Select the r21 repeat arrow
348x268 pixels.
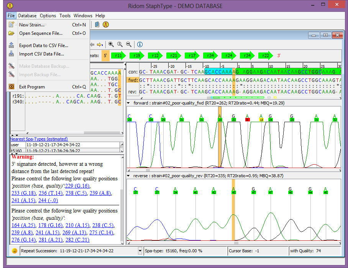click(174, 56)
